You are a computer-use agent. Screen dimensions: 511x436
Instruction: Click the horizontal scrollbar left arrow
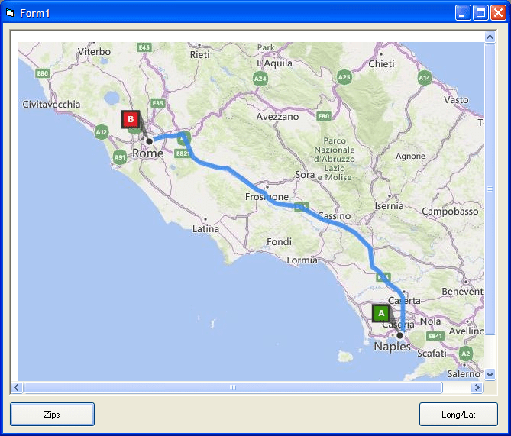pyautogui.click(x=17, y=387)
